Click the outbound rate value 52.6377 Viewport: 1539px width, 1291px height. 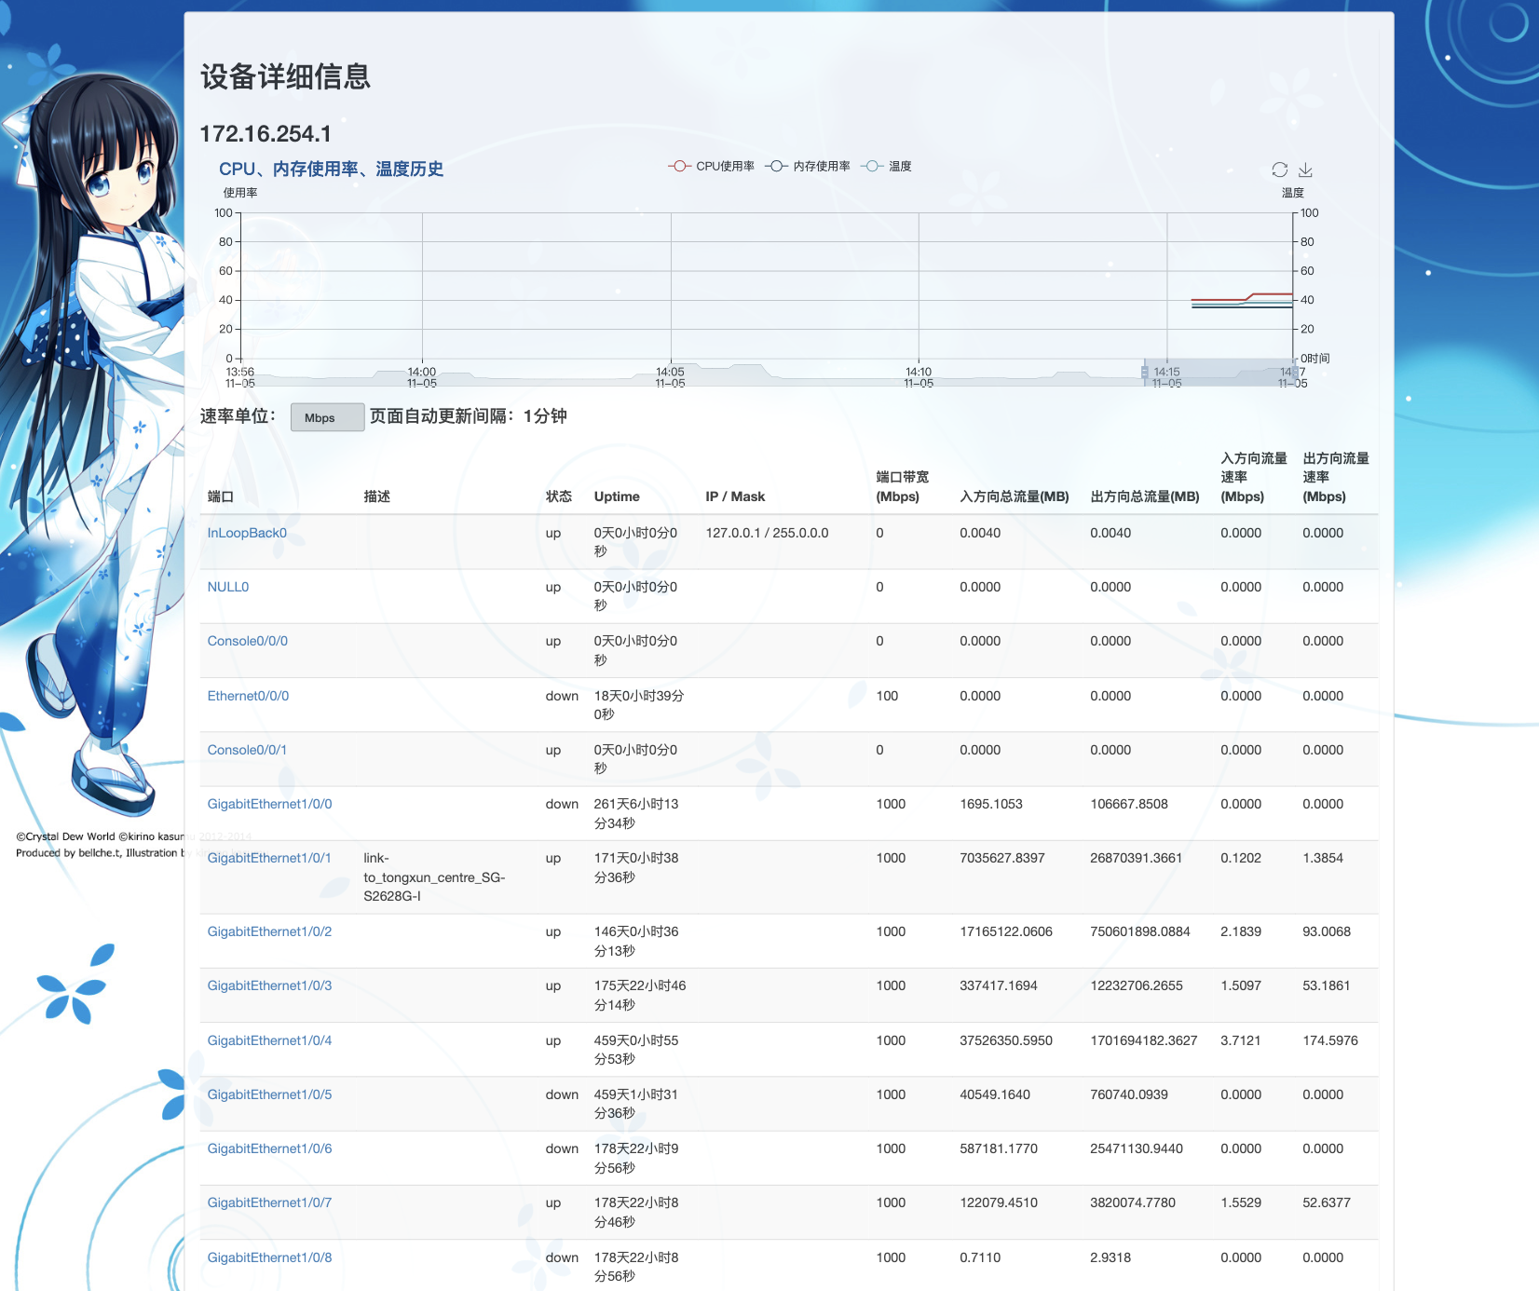[x=1327, y=1203]
